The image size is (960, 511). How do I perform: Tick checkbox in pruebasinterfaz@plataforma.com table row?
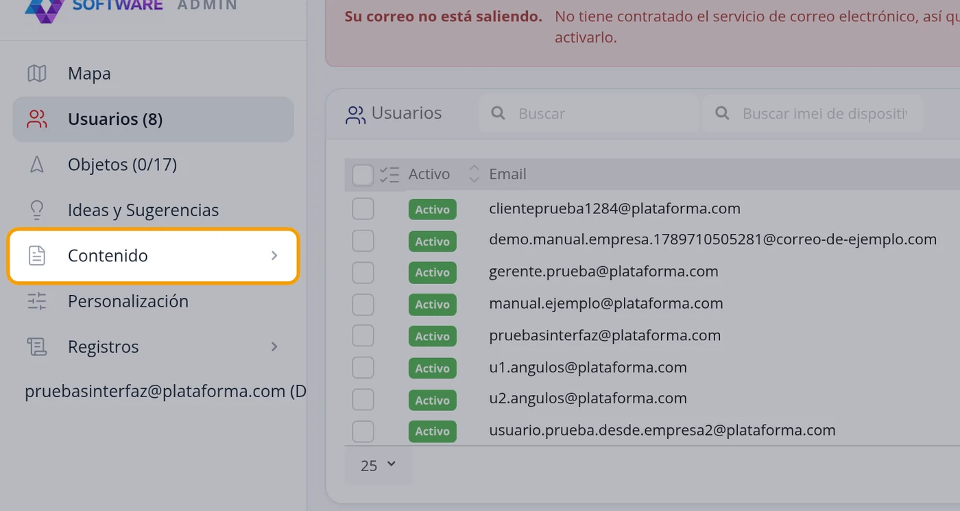(363, 335)
